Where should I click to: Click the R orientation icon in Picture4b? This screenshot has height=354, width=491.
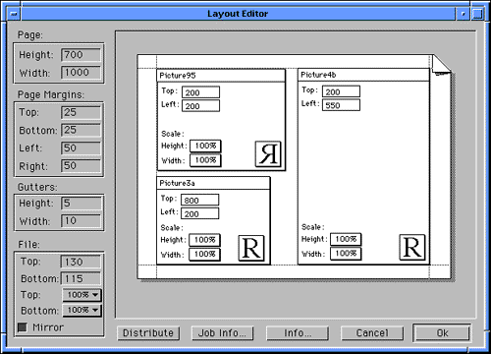point(412,247)
